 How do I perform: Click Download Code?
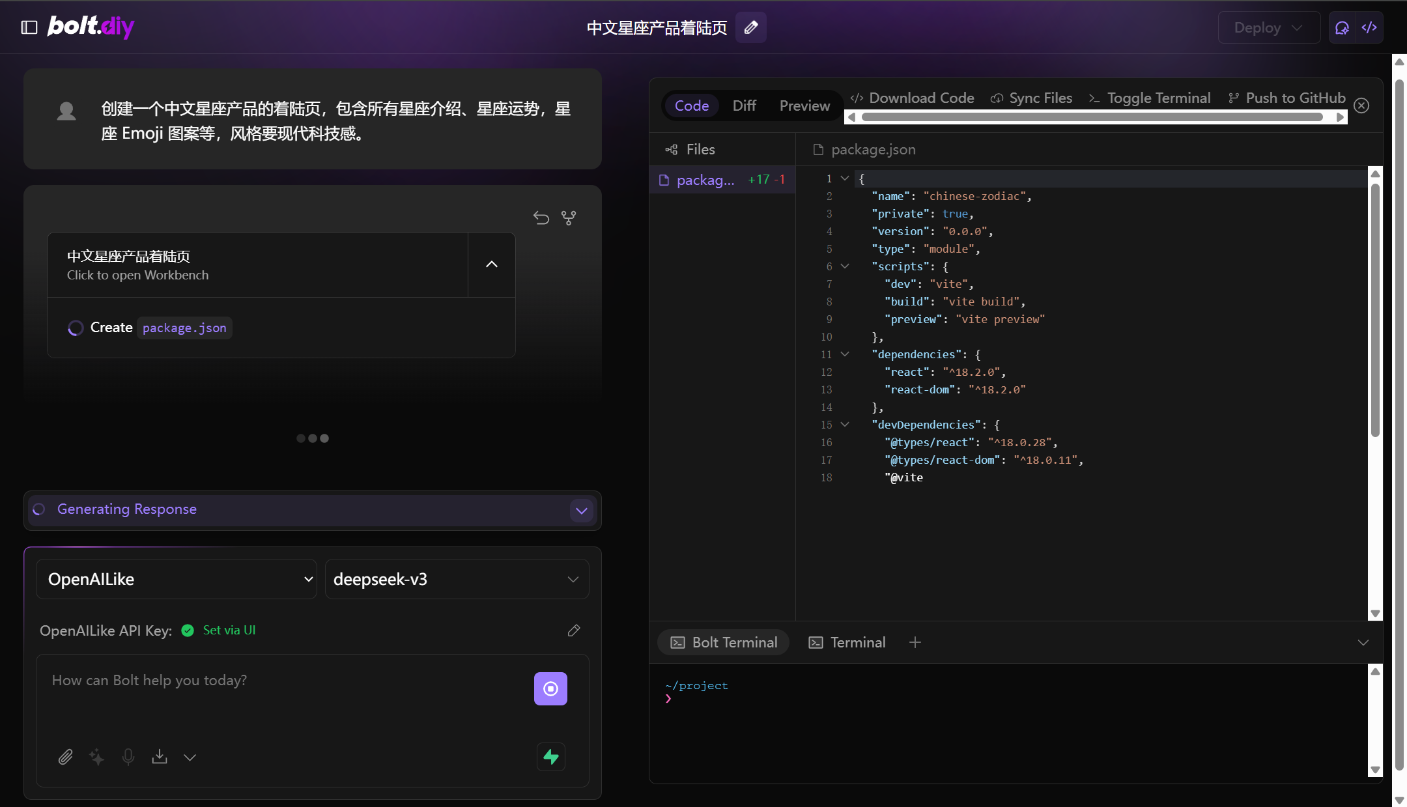913,98
